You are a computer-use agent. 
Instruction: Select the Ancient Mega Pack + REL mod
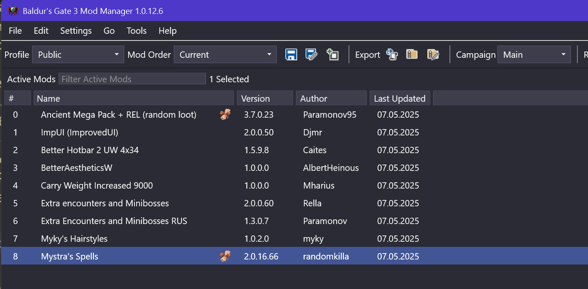click(x=294, y=114)
